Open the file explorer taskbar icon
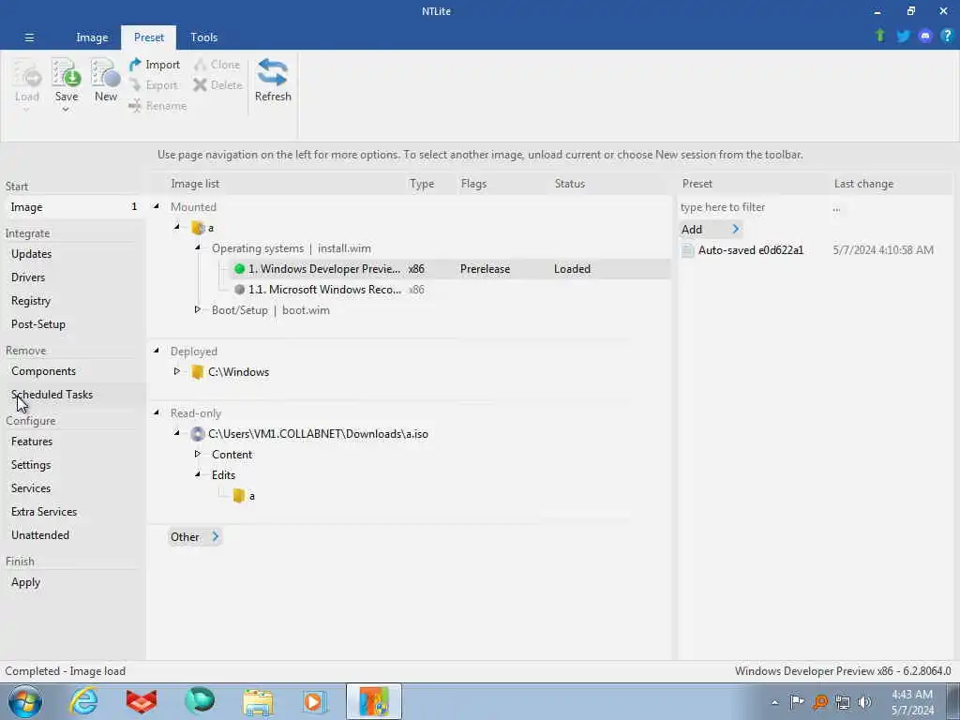This screenshot has width=960, height=720. tap(258, 701)
